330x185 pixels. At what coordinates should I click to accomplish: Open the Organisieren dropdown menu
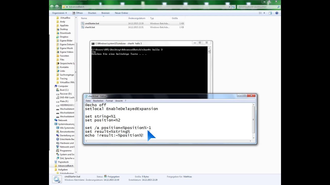(x=59, y=13)
